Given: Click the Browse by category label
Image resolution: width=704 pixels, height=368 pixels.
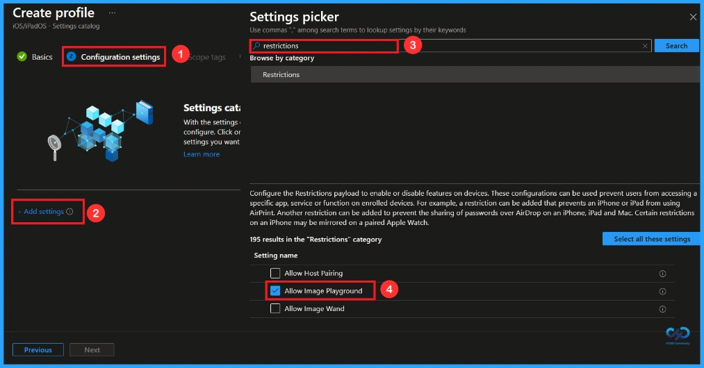Looking at the screenshot, I should click(x=282, y=58).
